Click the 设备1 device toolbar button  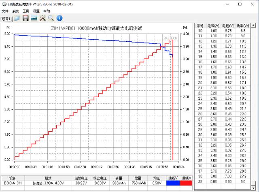(6, 19)
